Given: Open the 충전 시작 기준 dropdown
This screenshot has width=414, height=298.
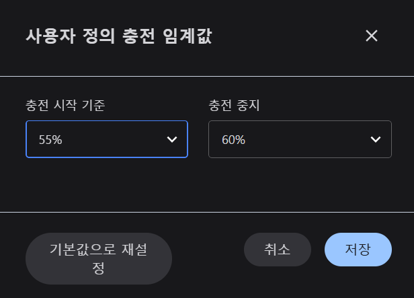Looking at the screenshot, I should (x=106, y=139).
